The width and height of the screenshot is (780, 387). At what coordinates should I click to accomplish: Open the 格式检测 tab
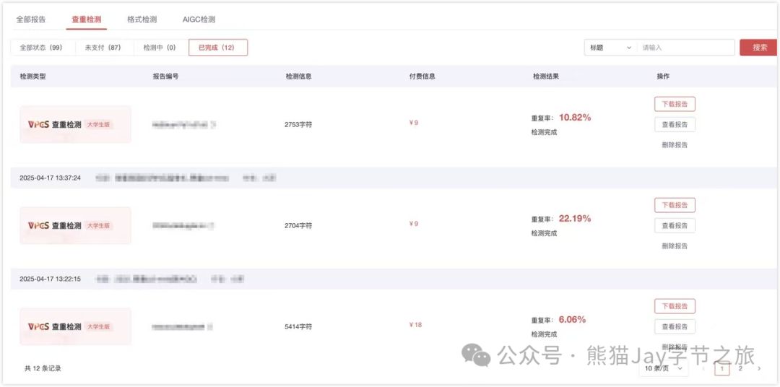coord(142,19)
